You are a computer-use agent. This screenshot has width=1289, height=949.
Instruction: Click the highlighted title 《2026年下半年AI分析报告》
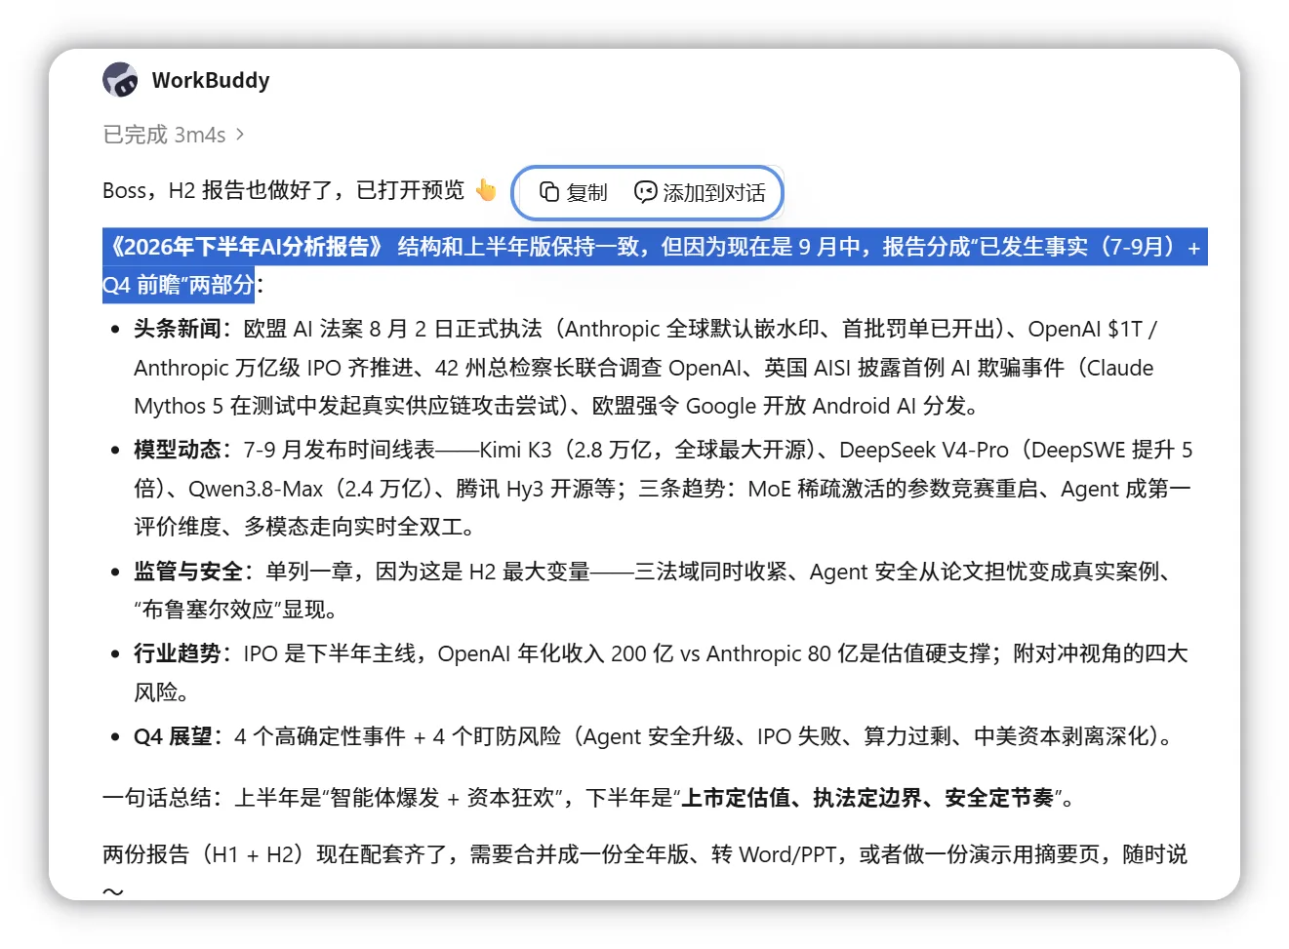[246, 247]
